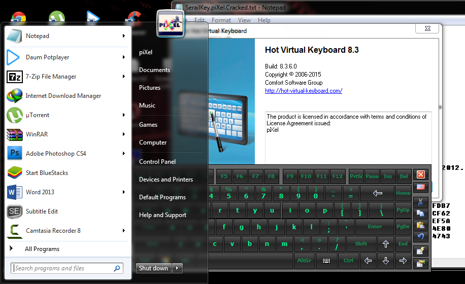Open 7-Zip File Manager
The image size is (465, 284).
point(67,77)
